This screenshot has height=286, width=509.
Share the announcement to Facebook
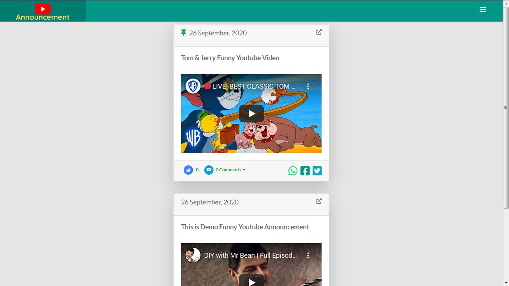305,171
